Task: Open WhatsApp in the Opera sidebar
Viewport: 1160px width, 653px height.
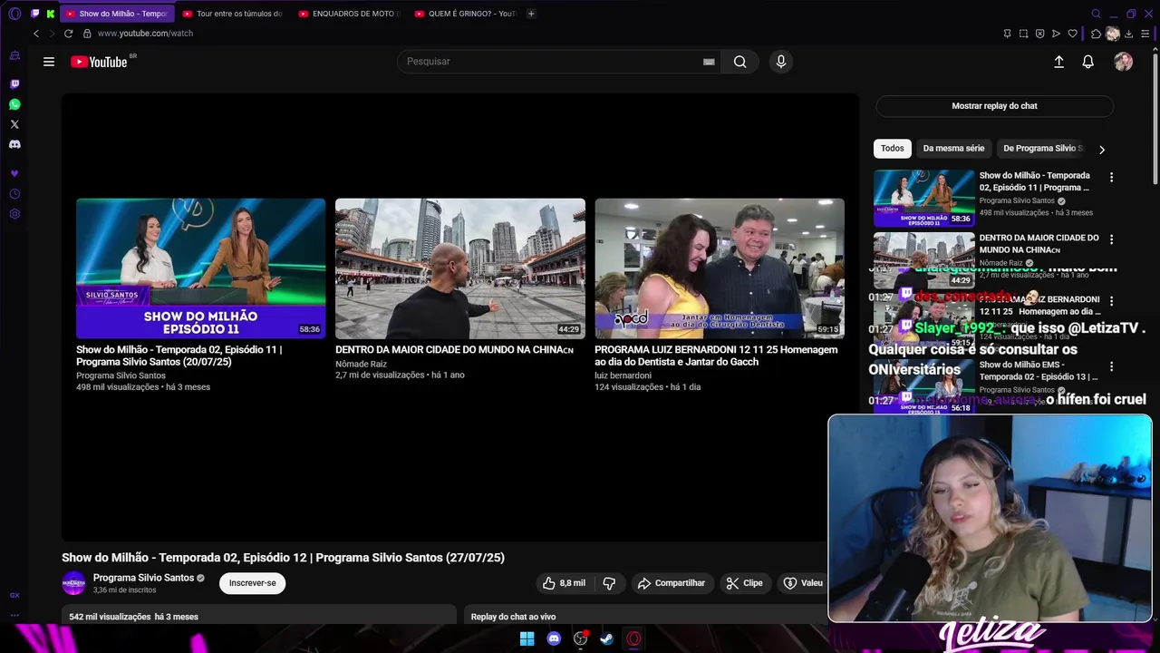Action: [x=14, y=104]
